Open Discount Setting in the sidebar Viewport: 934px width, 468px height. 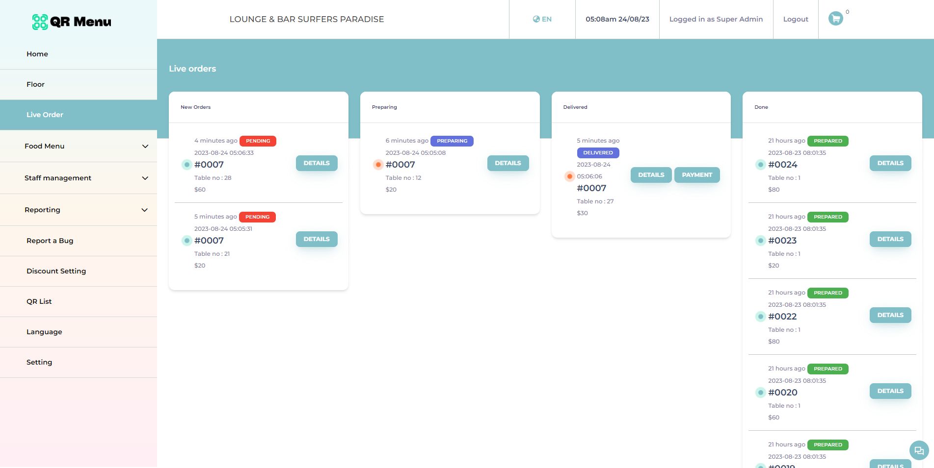(x=79, y=271)
